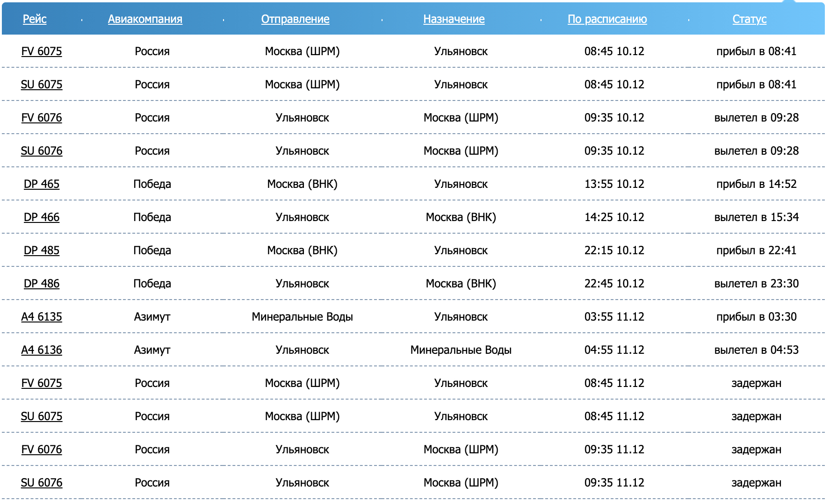Viewport: 830px width, 501px height.
Task: View details of flight DP 466
Action: coord(42,217)
